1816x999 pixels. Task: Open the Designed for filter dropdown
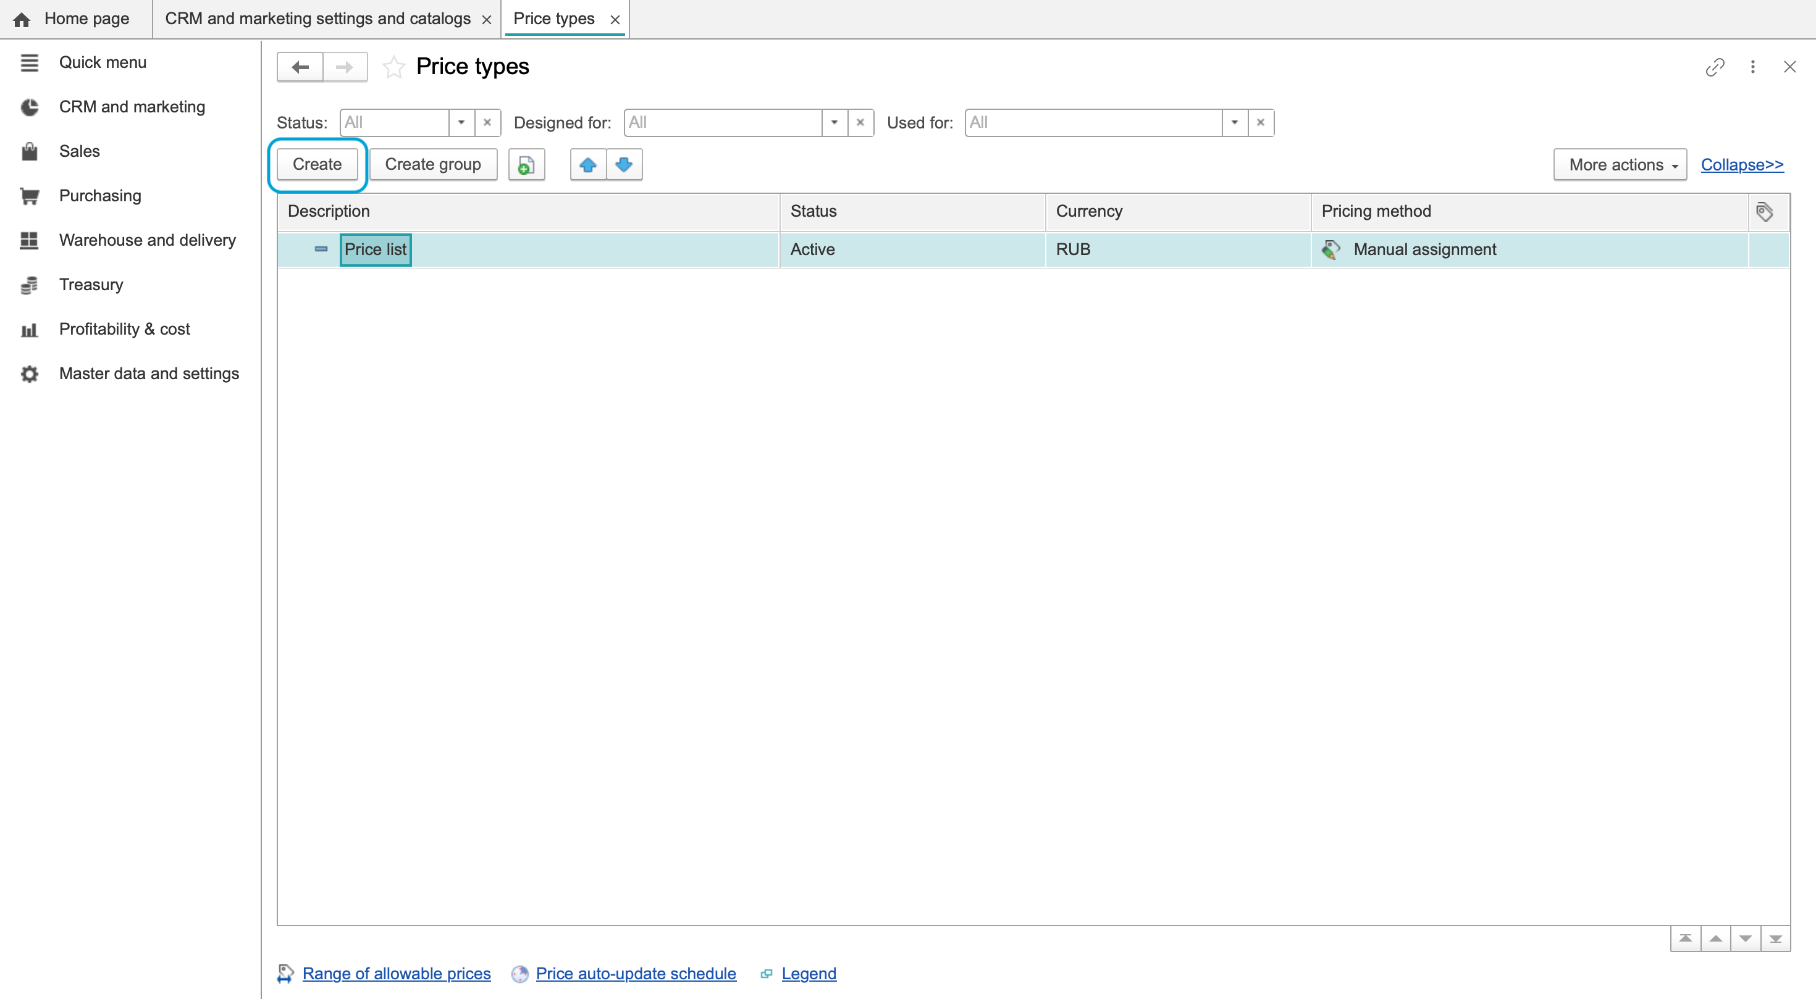pyautogui.click(x=834, y=123)
